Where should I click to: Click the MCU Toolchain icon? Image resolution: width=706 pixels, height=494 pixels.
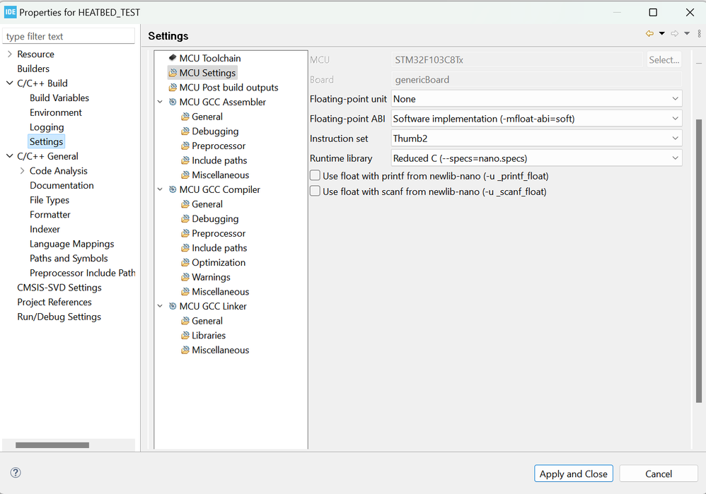[x=173, y=58]
